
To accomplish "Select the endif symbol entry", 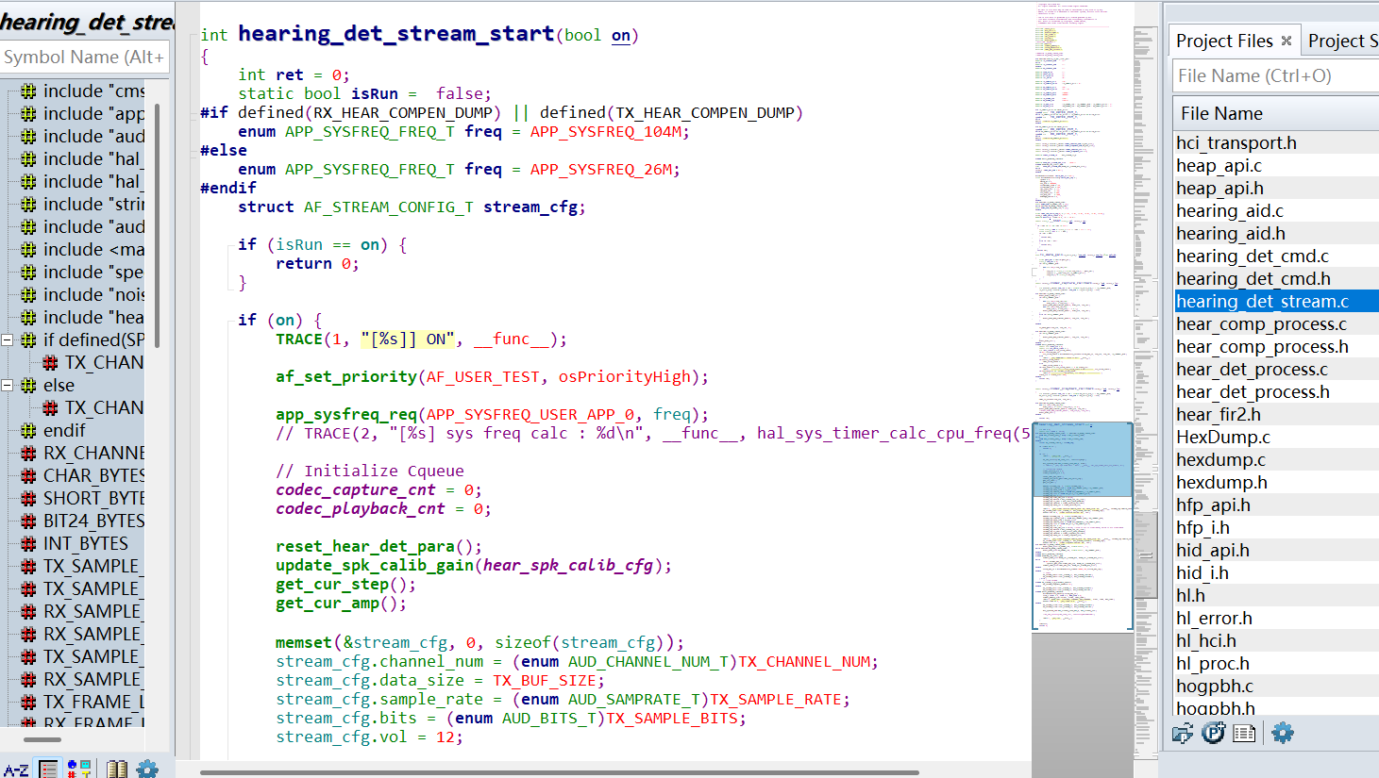I will click(53, 430).
